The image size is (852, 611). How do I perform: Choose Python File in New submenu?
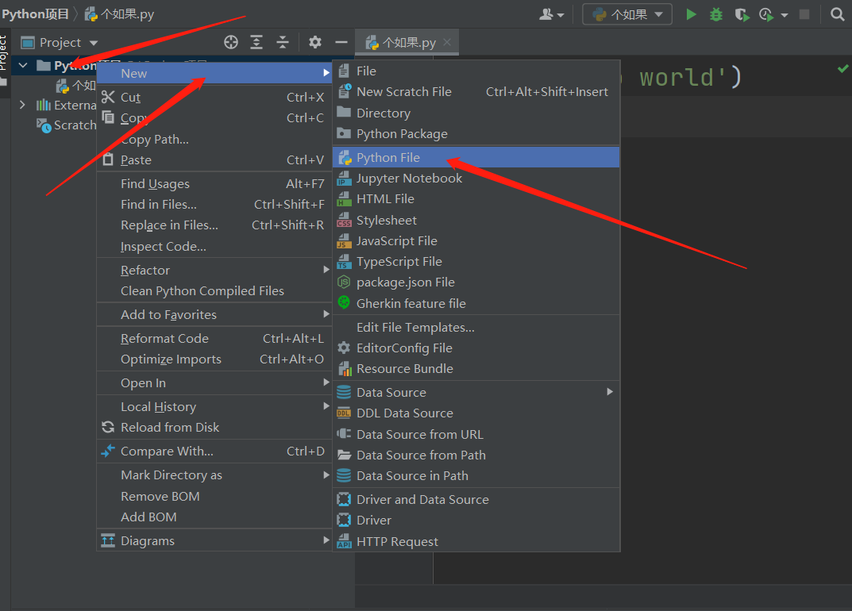(476, 158)
